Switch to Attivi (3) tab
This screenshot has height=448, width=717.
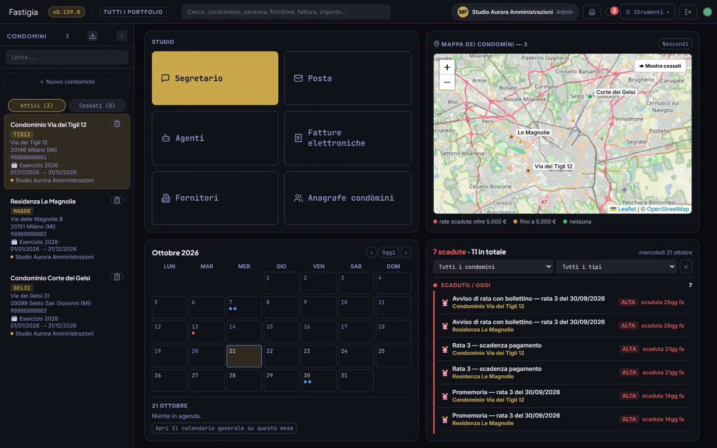coord(37,106)
